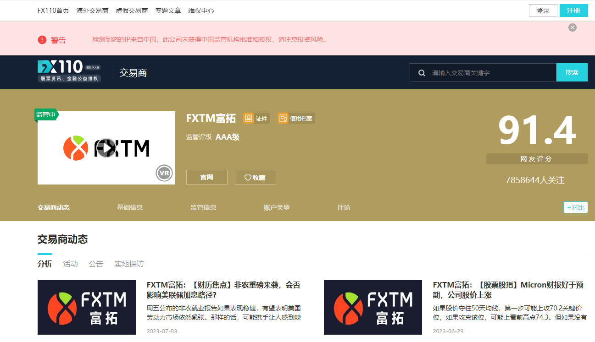The image size is (595, 342).
Task: Open the Micron财报 article thumbnail
Action: pyautogui.click(x=373, y=307)
